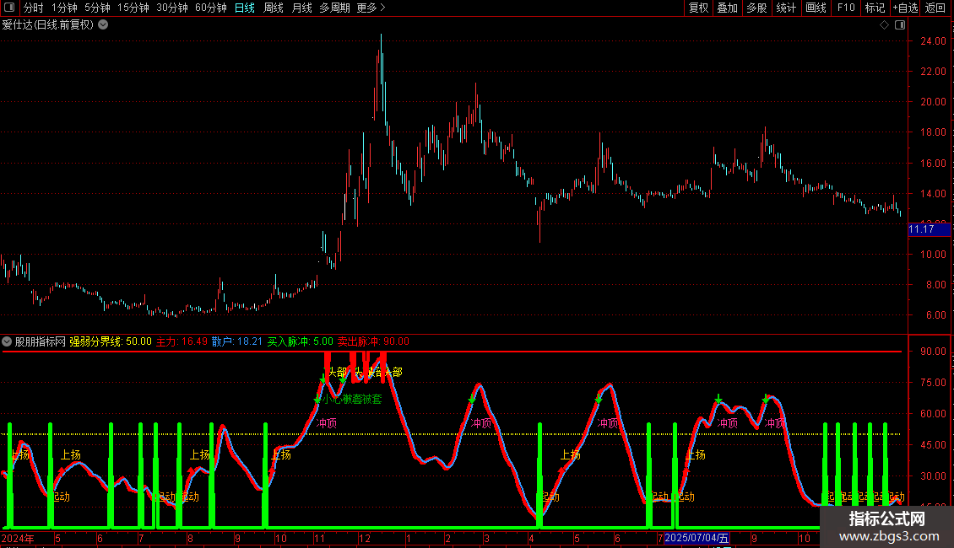Click the 90.00 indicator axis label
Screen dimensions: 954x548
pos(933,352)
